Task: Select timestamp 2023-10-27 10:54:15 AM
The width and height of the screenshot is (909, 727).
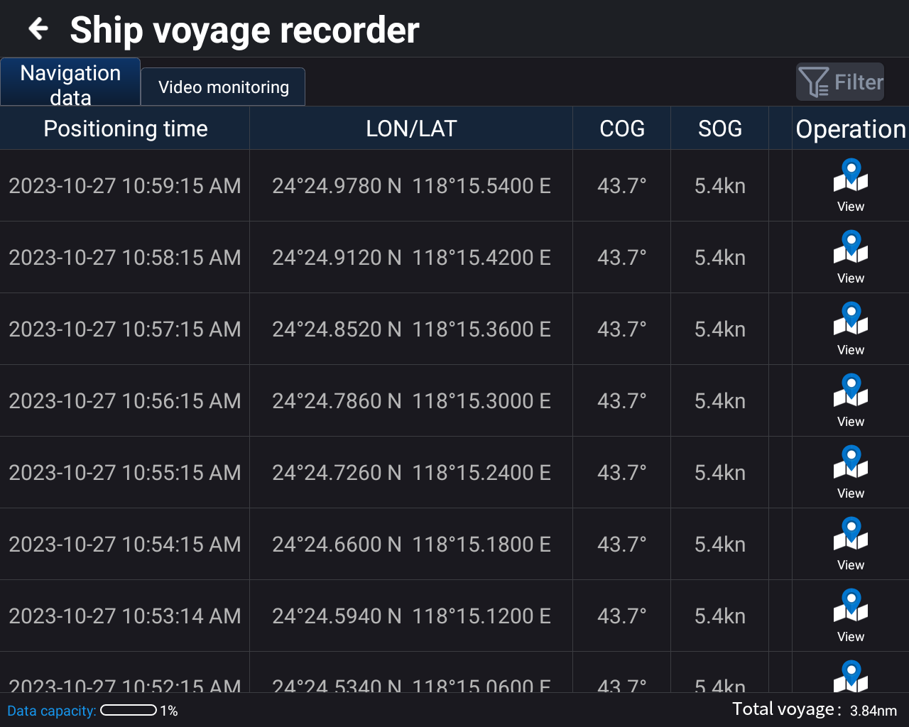Action: coord(125,545)
